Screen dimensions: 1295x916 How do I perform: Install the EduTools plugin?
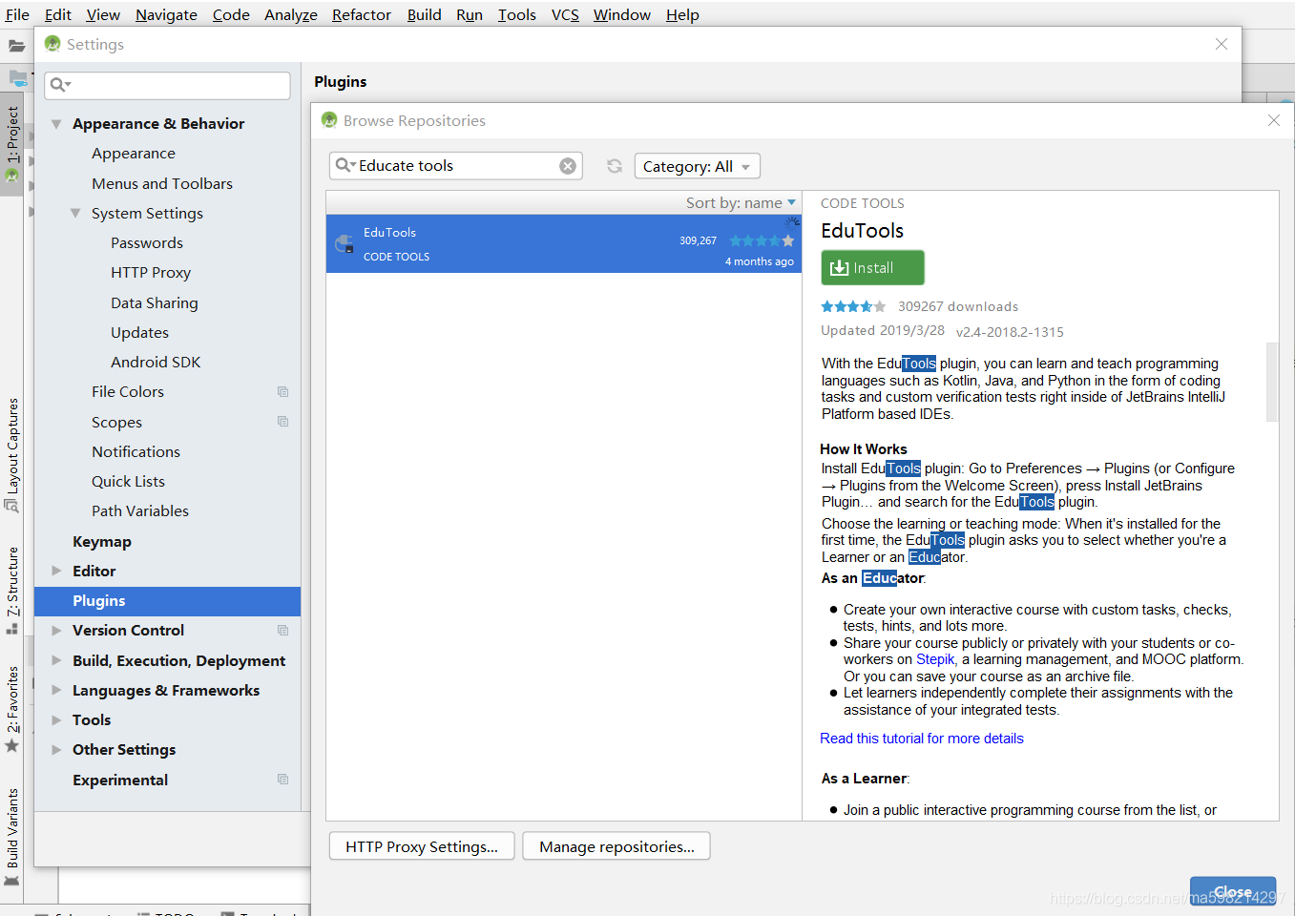coord(872,267)
